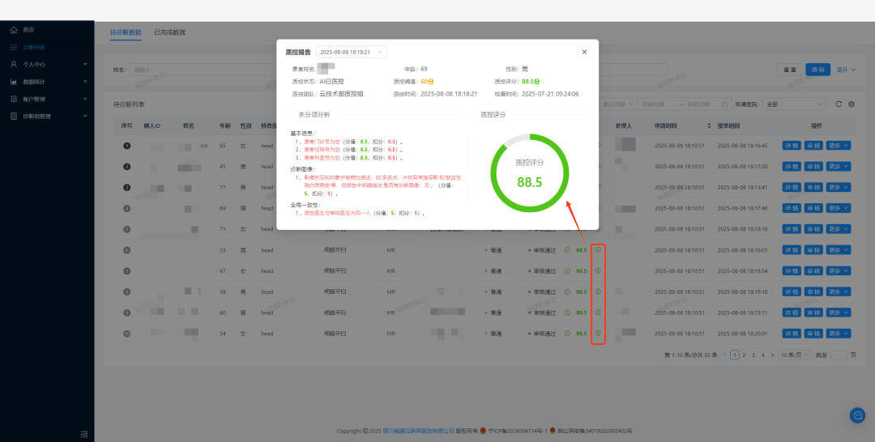Click the 重置 reset button
The height and width of the screenshot is (442, 875).
[x=790, y=70]
